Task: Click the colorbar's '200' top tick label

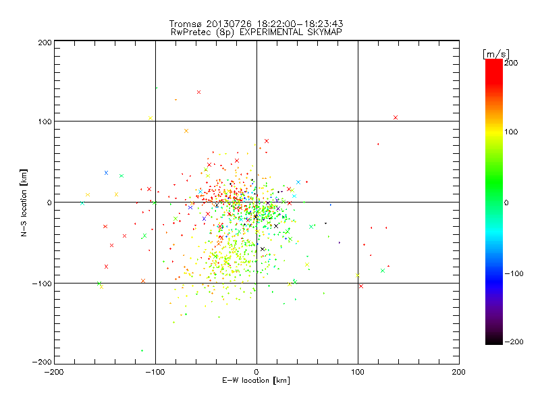Action: [511, 63]
